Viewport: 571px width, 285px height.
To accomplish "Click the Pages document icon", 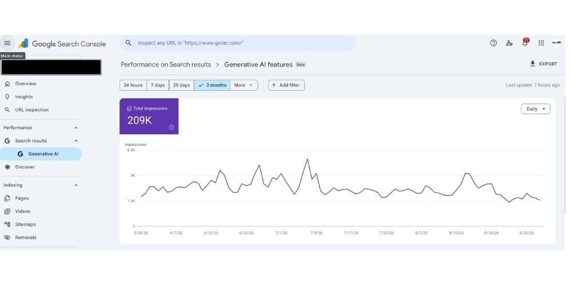I will (7, 198).
